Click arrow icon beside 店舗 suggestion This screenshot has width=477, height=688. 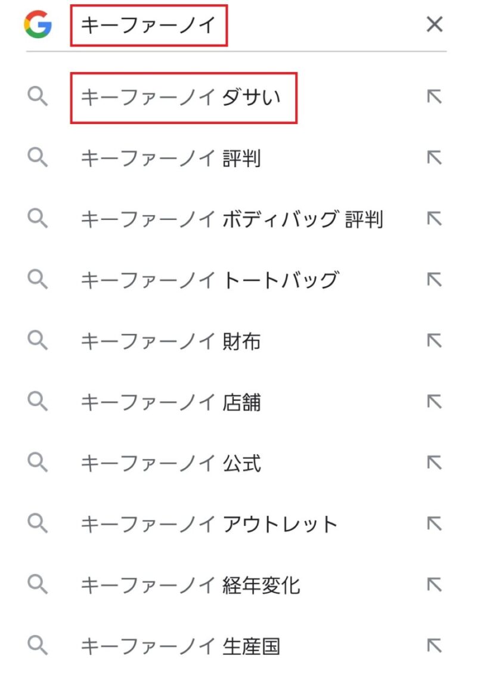point(435,401)
